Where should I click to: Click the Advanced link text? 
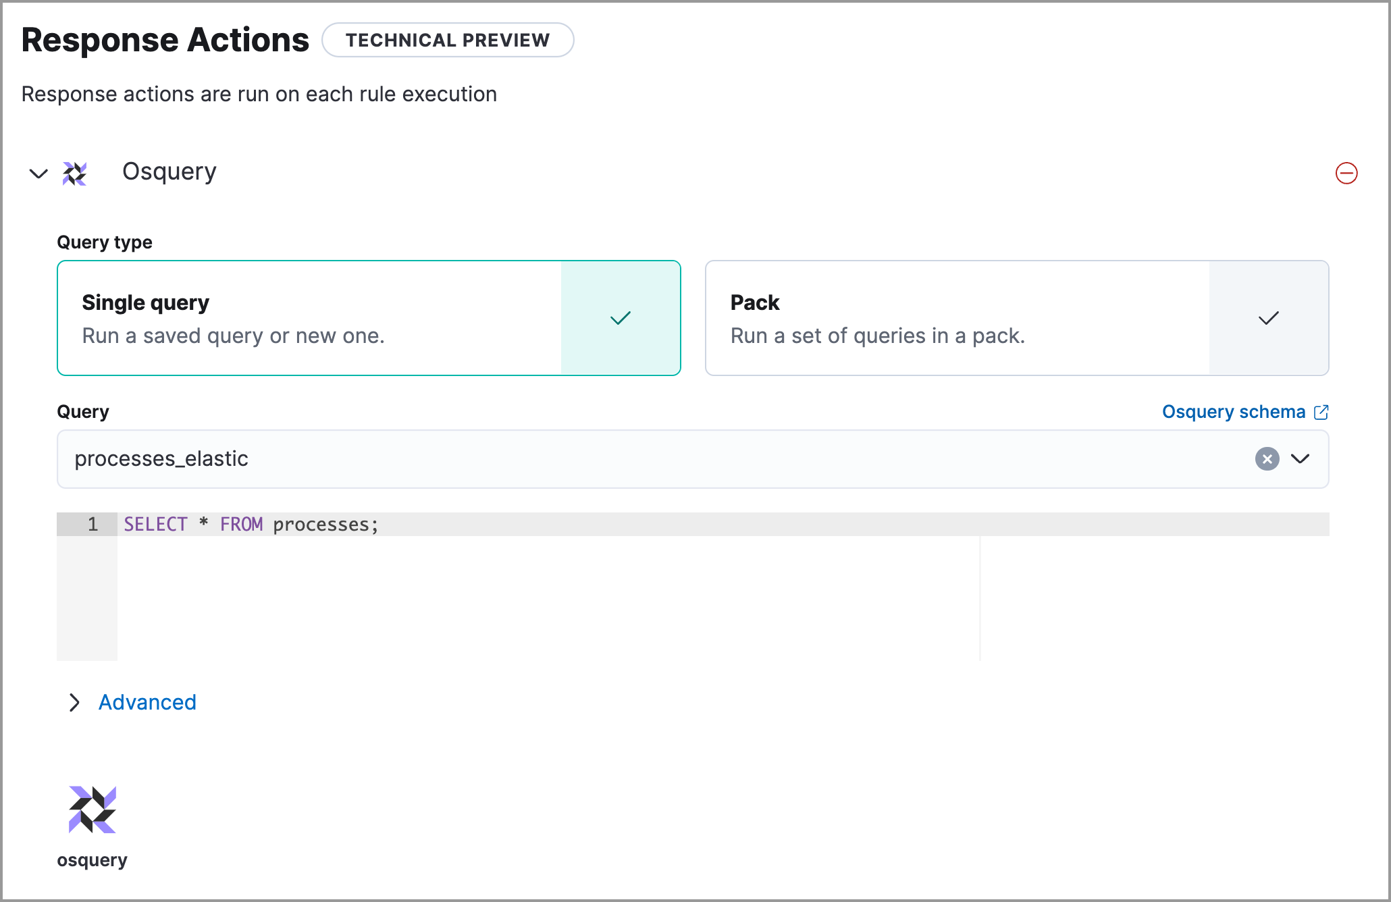147,702
